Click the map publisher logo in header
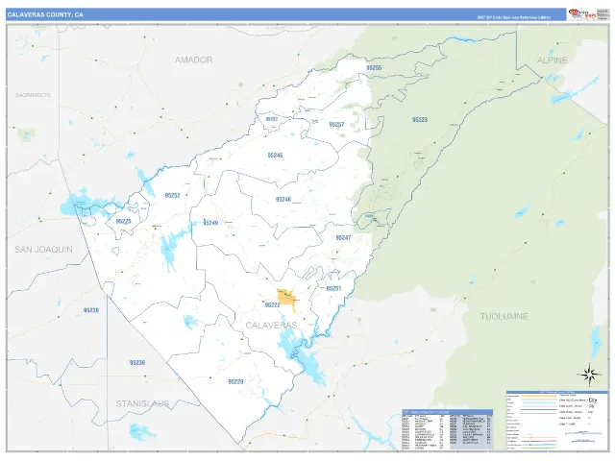 coord(582,14)
